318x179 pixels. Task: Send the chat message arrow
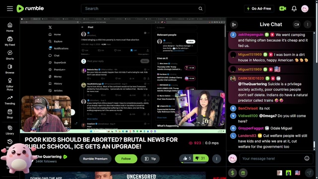[x=309, y=173]
